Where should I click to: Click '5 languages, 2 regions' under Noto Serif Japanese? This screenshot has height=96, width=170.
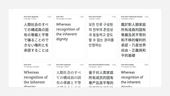(63, 67)
